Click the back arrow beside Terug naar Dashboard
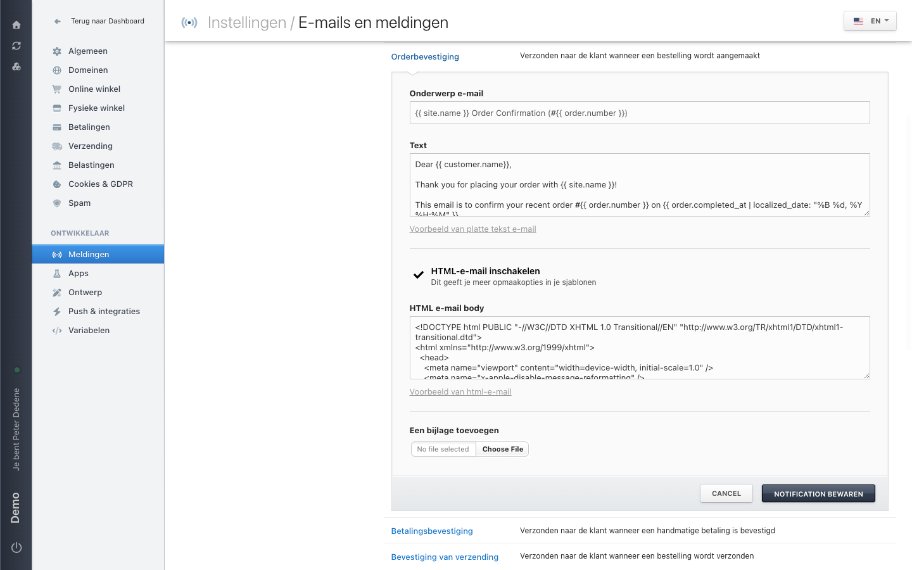The height and width of the screenshot is (570, 912). 58,22
